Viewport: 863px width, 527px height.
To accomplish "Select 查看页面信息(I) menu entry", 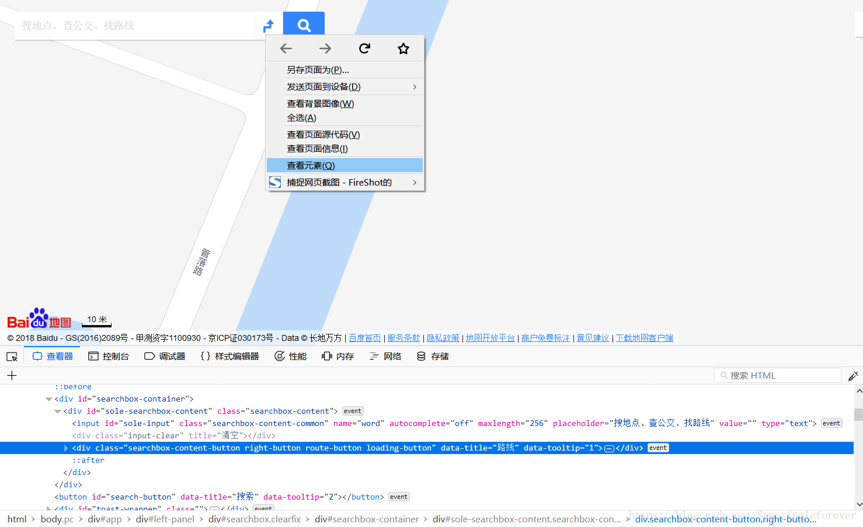I will point(344,148).
